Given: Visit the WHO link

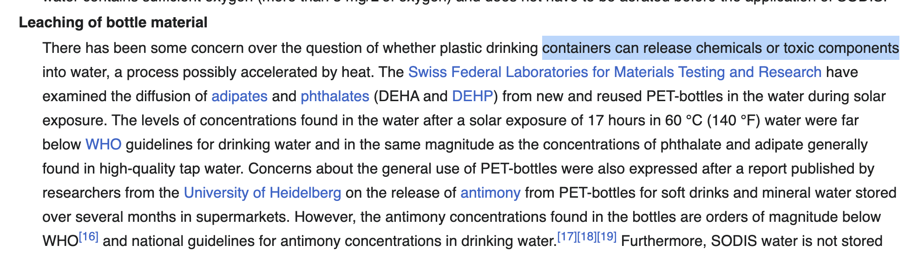Looking at the screenshot, I should 103,145.
